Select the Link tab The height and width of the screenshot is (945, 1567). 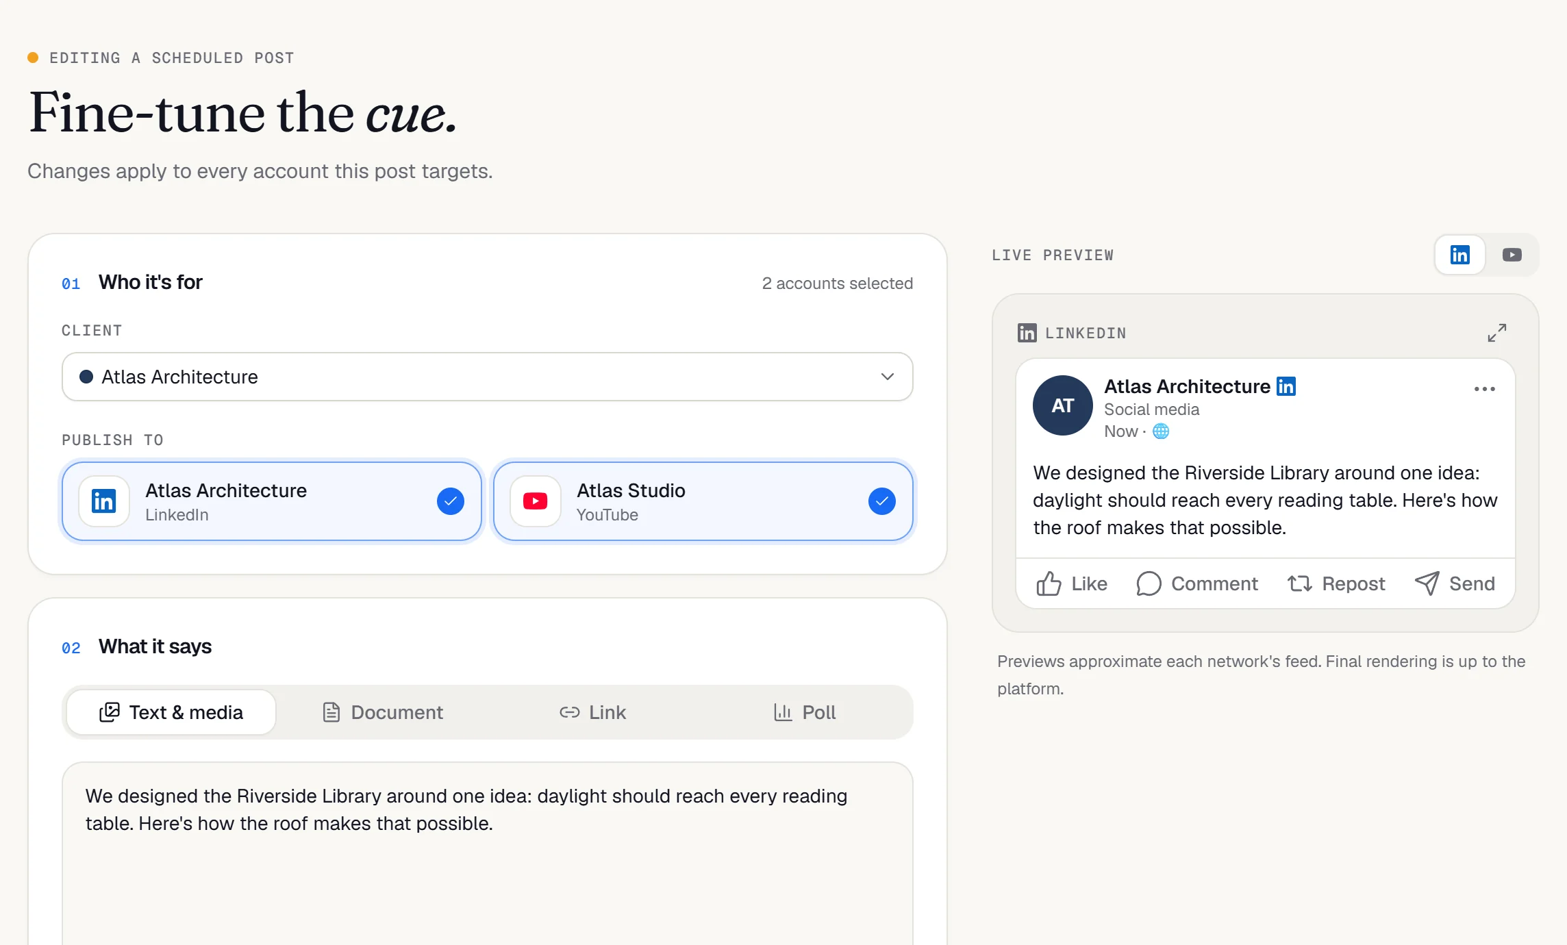pyautogui.click(x=593, y=712)
